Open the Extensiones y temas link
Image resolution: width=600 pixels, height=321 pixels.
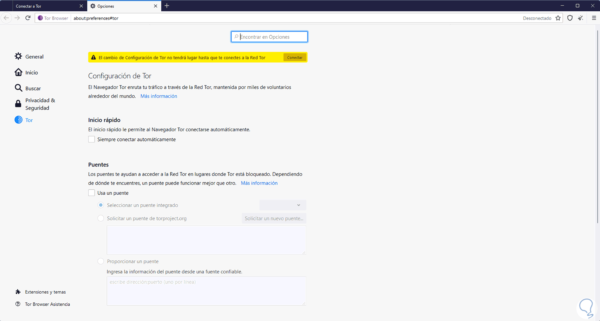[x=45, y=292]
